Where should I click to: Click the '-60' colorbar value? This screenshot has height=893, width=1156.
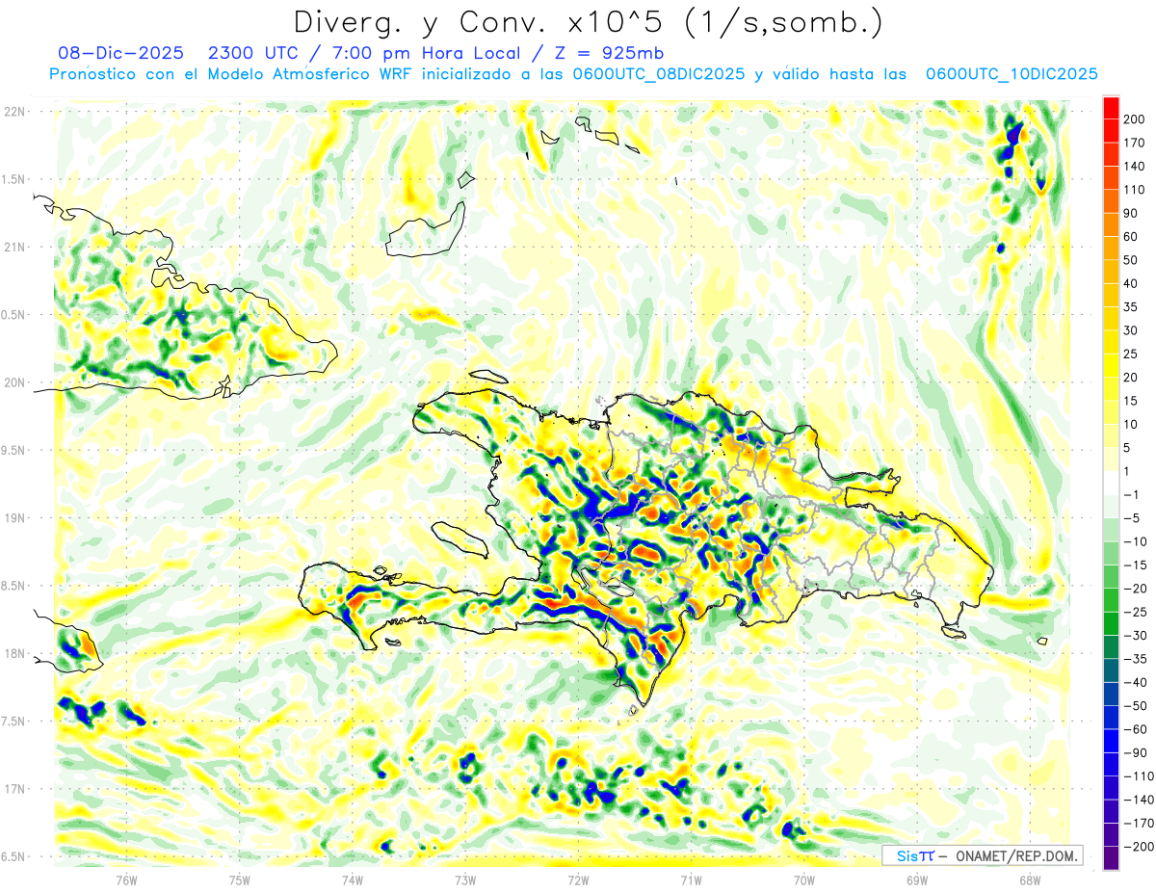[1136, 729]
